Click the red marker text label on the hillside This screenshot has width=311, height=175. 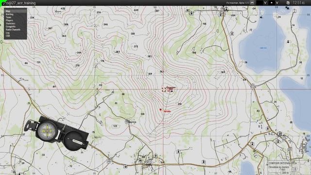pos(167,111)
